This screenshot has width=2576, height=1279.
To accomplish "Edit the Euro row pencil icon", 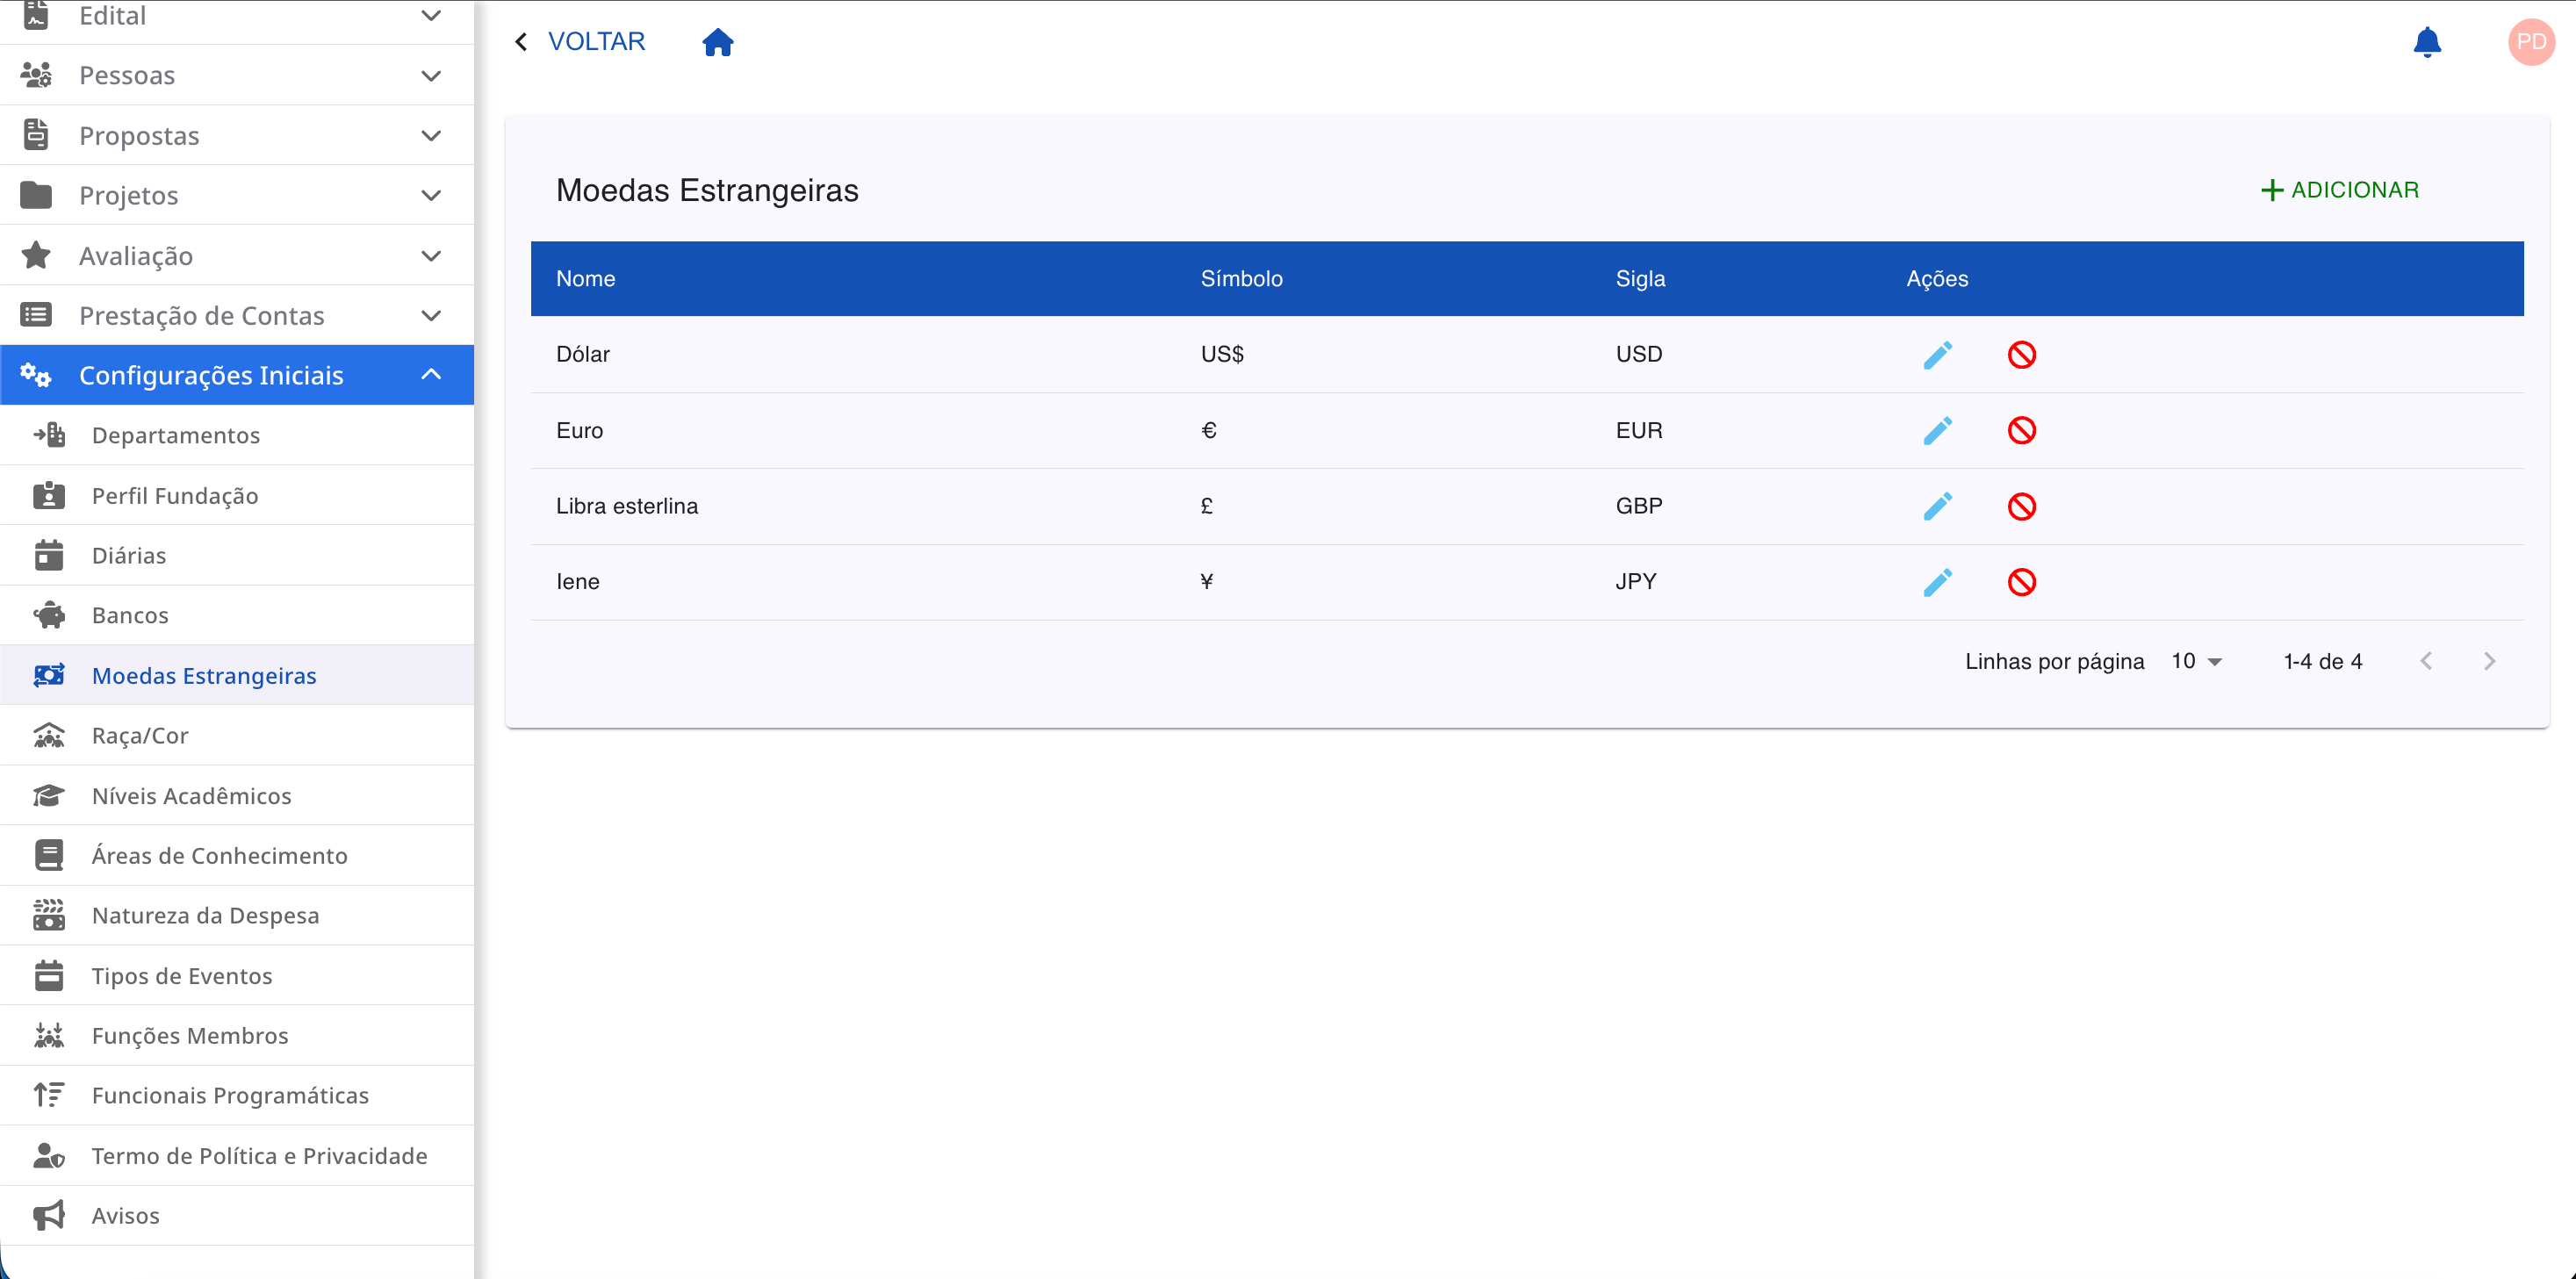I will pyautogui.click(x=1937, y=431).
